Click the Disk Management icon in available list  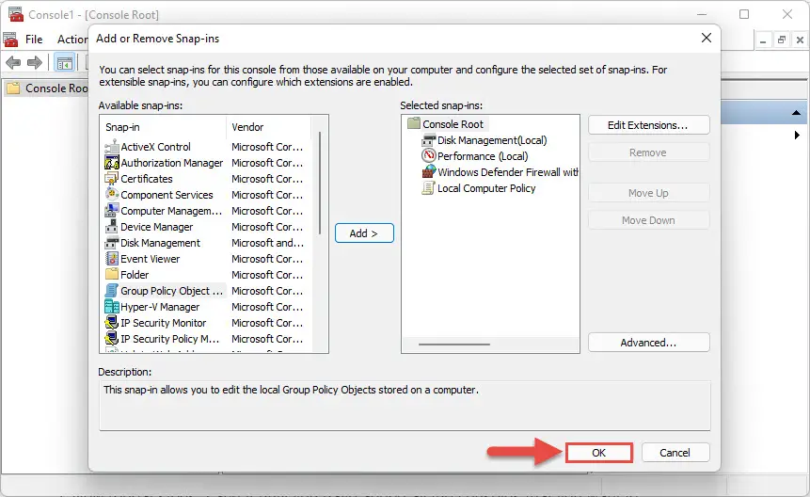[112, 243]
